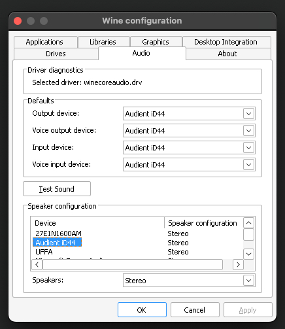Confirm with the OK button

pyautogui.click(x=142, y=310)
